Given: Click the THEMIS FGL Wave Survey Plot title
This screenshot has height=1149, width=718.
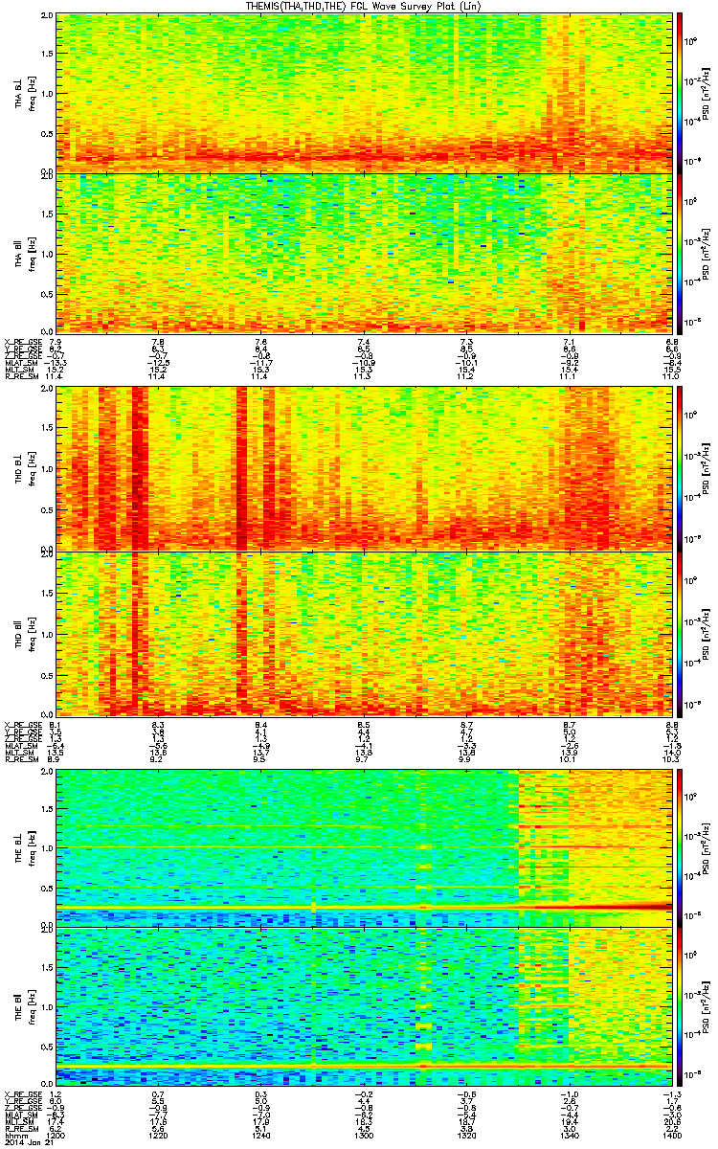Looking at the screenshot, I should click(x=365, y=6).
